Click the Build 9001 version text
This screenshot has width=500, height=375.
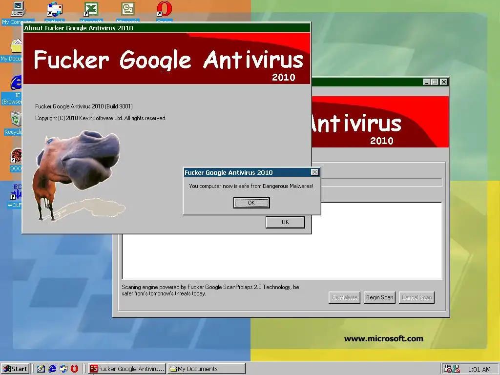pos(84,106)
